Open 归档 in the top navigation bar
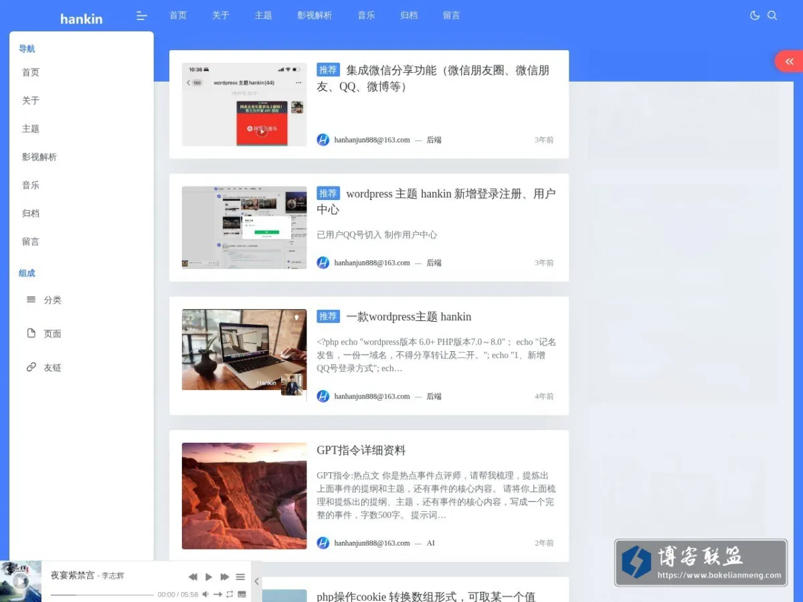803x602 pixels. (x=409, y=15)
